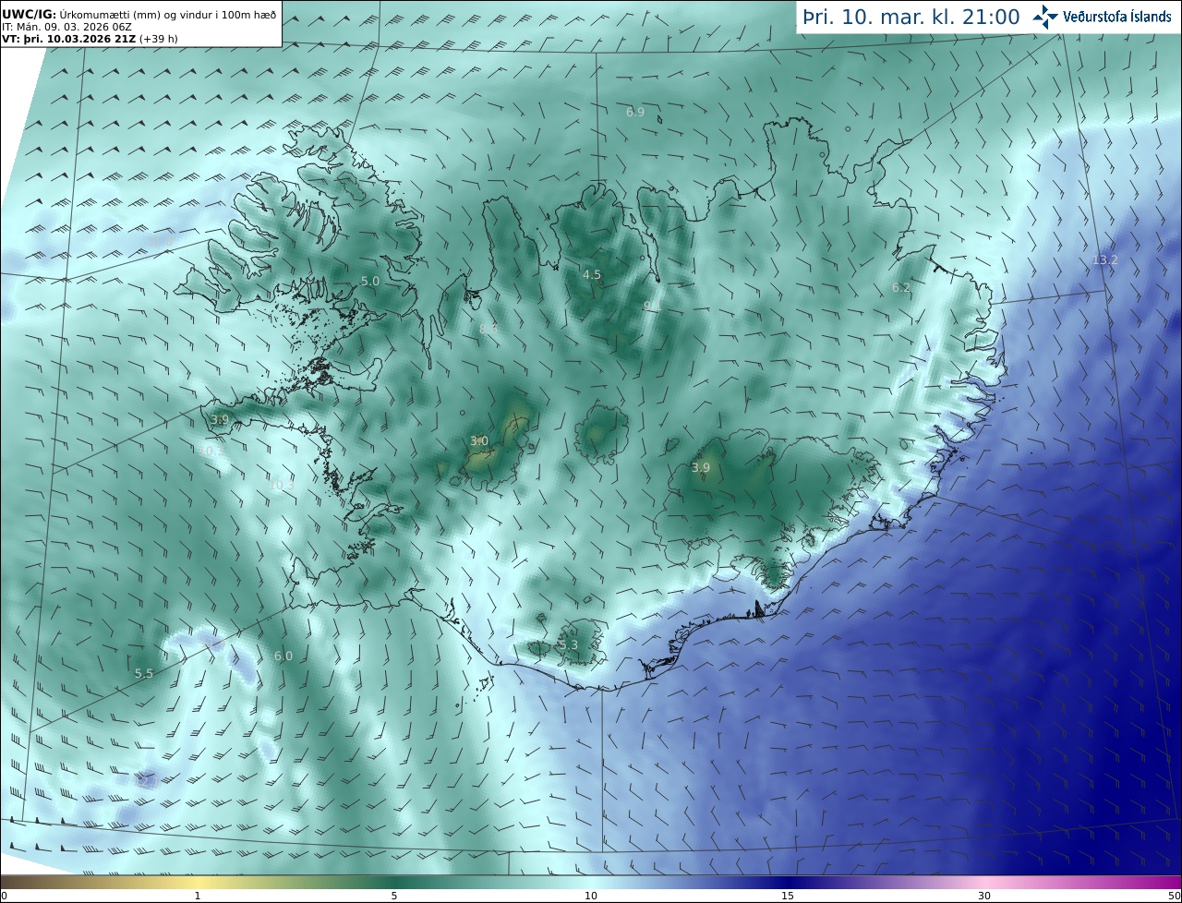Click the pale yellow colorbar segment above 1
The image size is (1182, 903).
[198, 883]
